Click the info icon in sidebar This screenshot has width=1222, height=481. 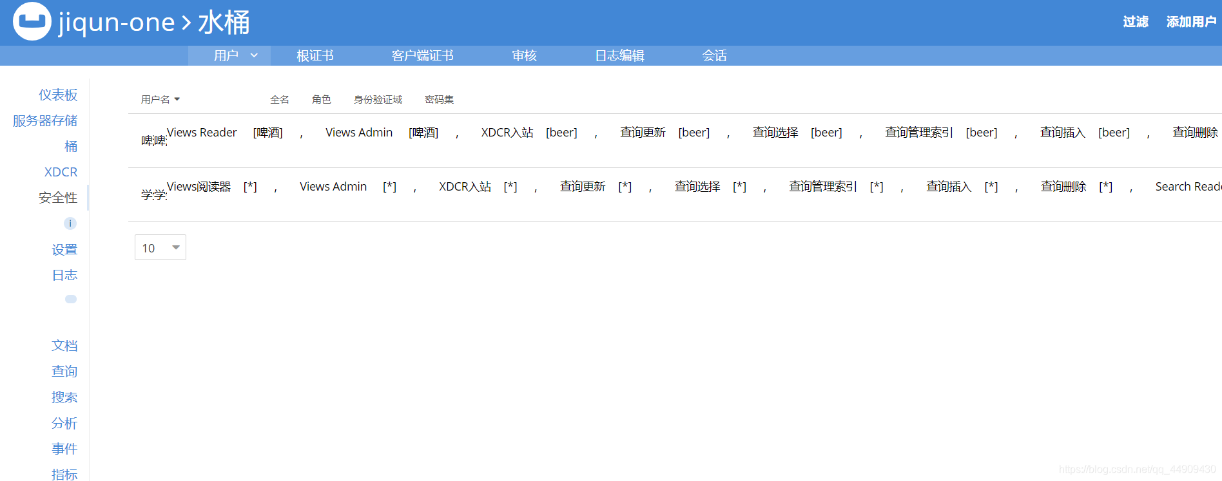(70, 223)
